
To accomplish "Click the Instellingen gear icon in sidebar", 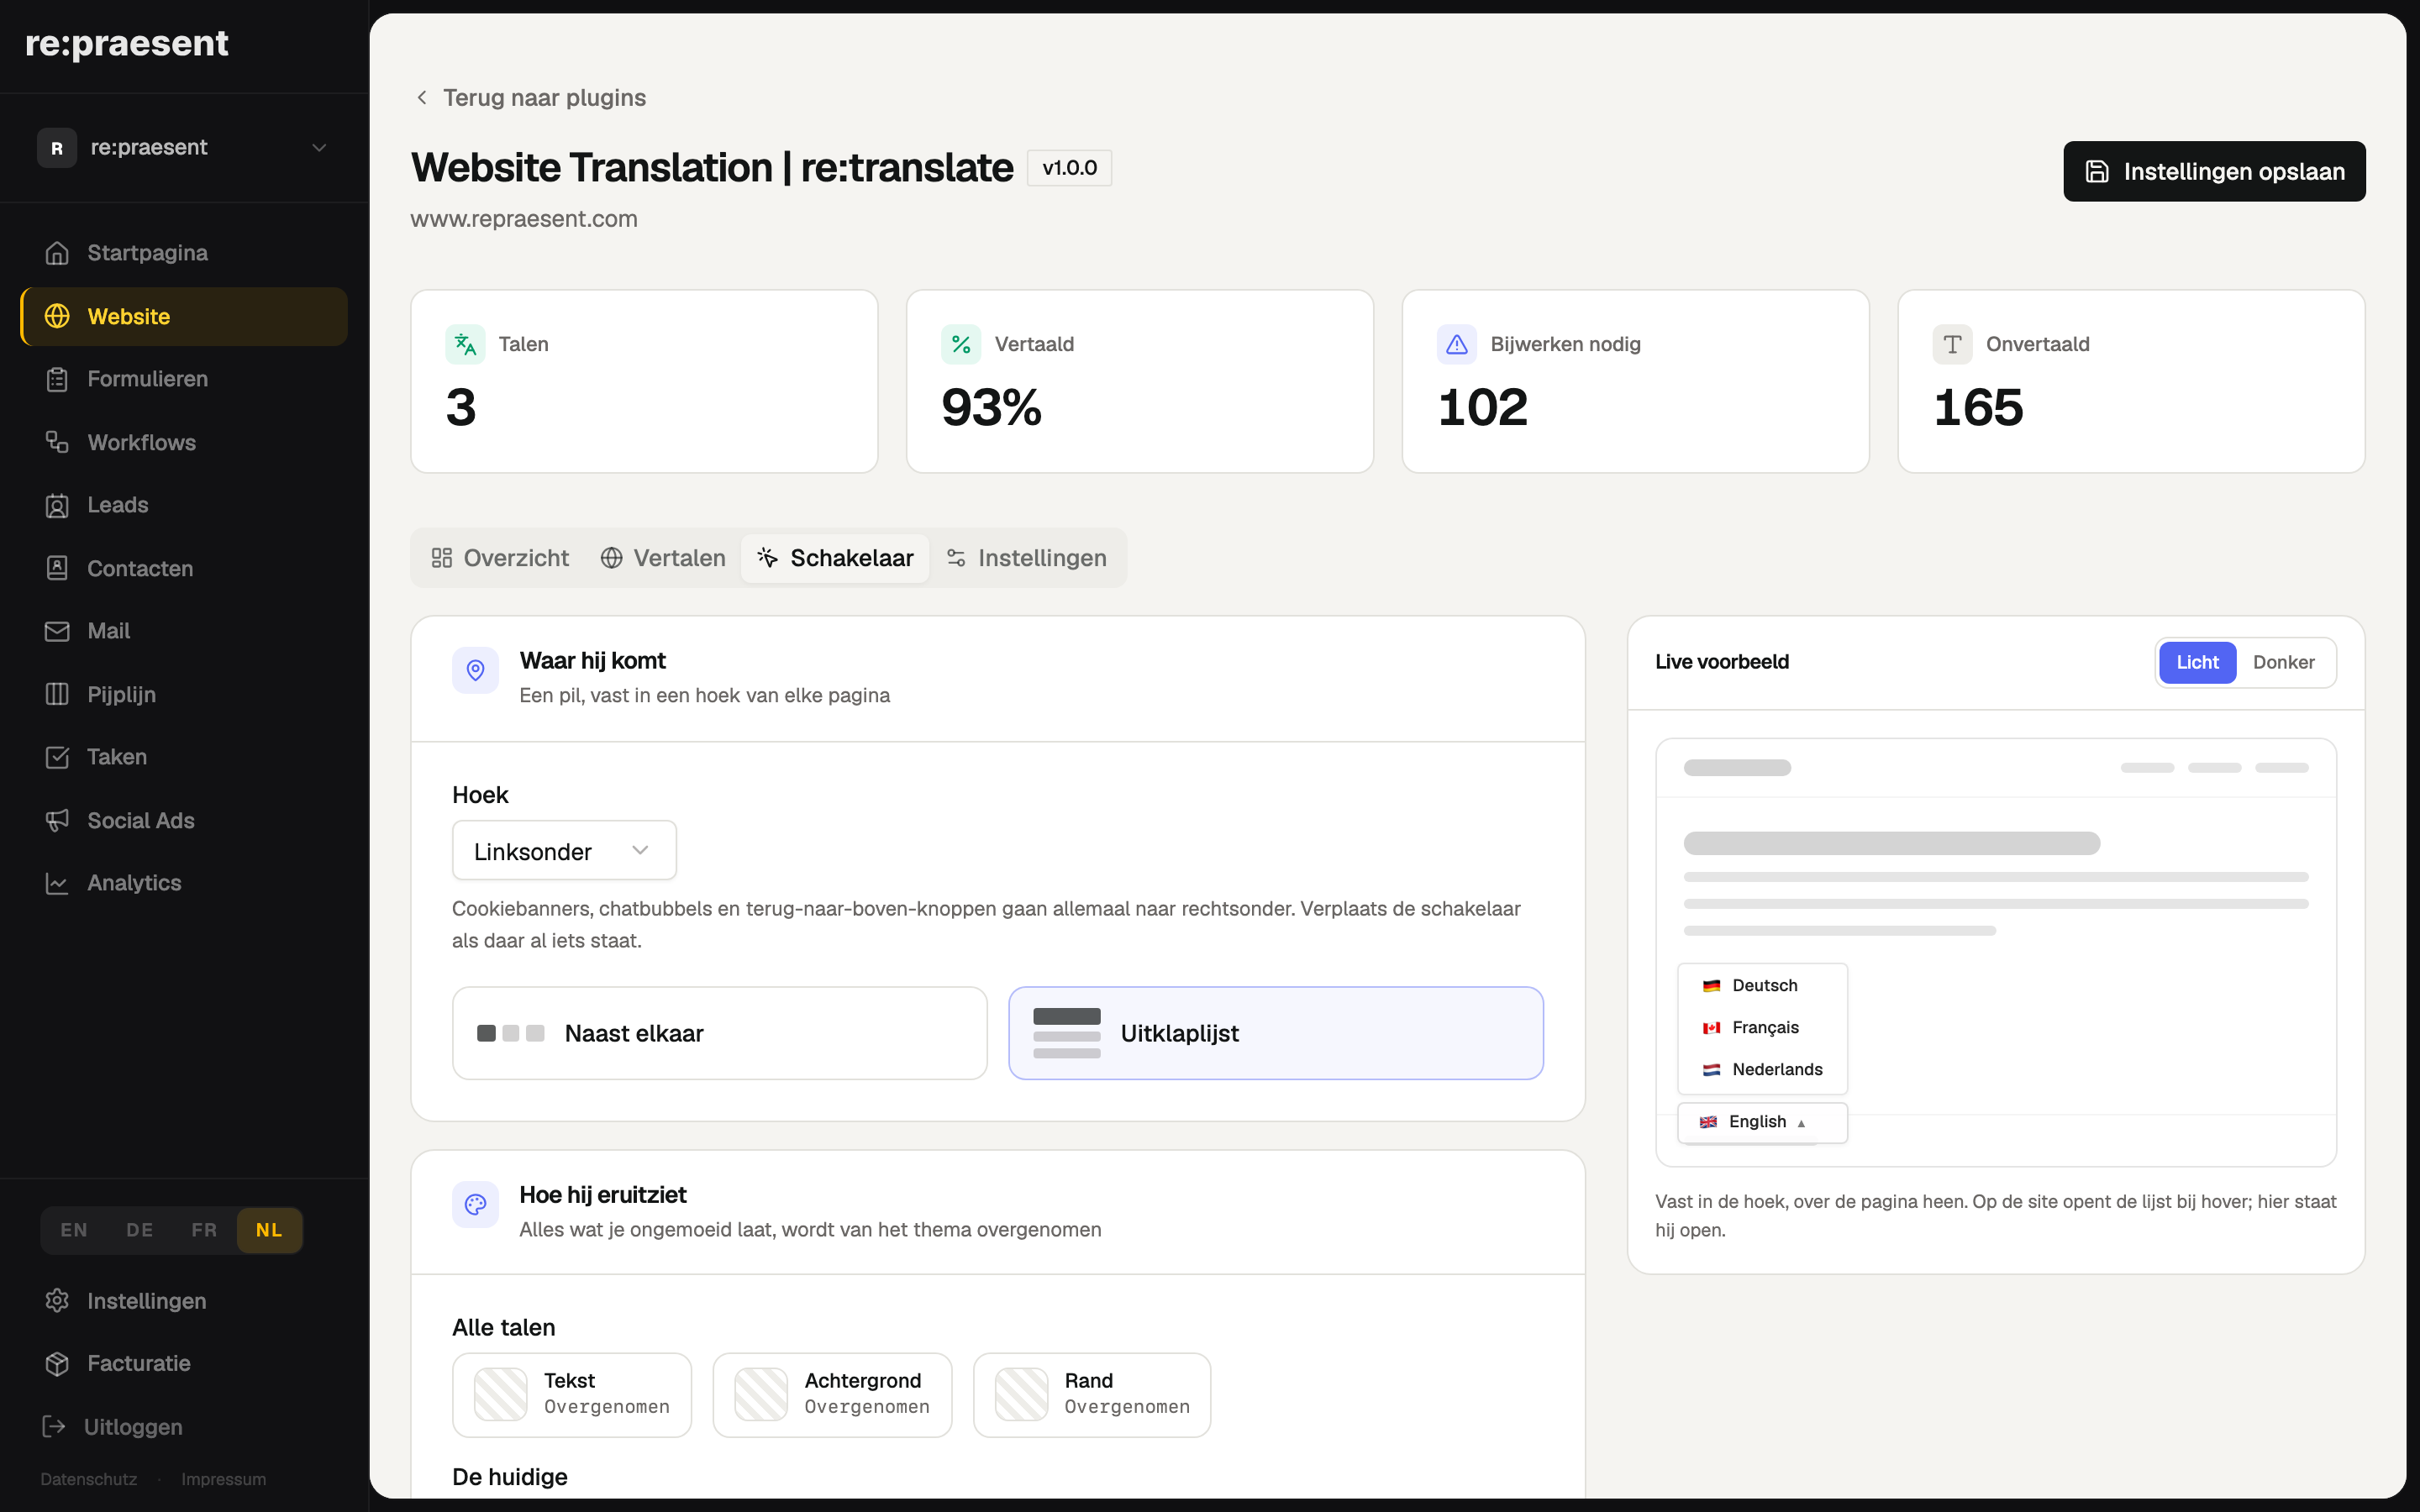I will pyautogui.click(x=57, y=1300).
